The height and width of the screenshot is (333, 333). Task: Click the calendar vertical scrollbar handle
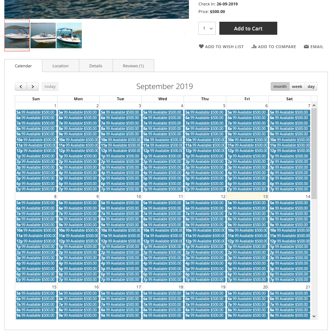pyautogui.click(x=314, y=153)
